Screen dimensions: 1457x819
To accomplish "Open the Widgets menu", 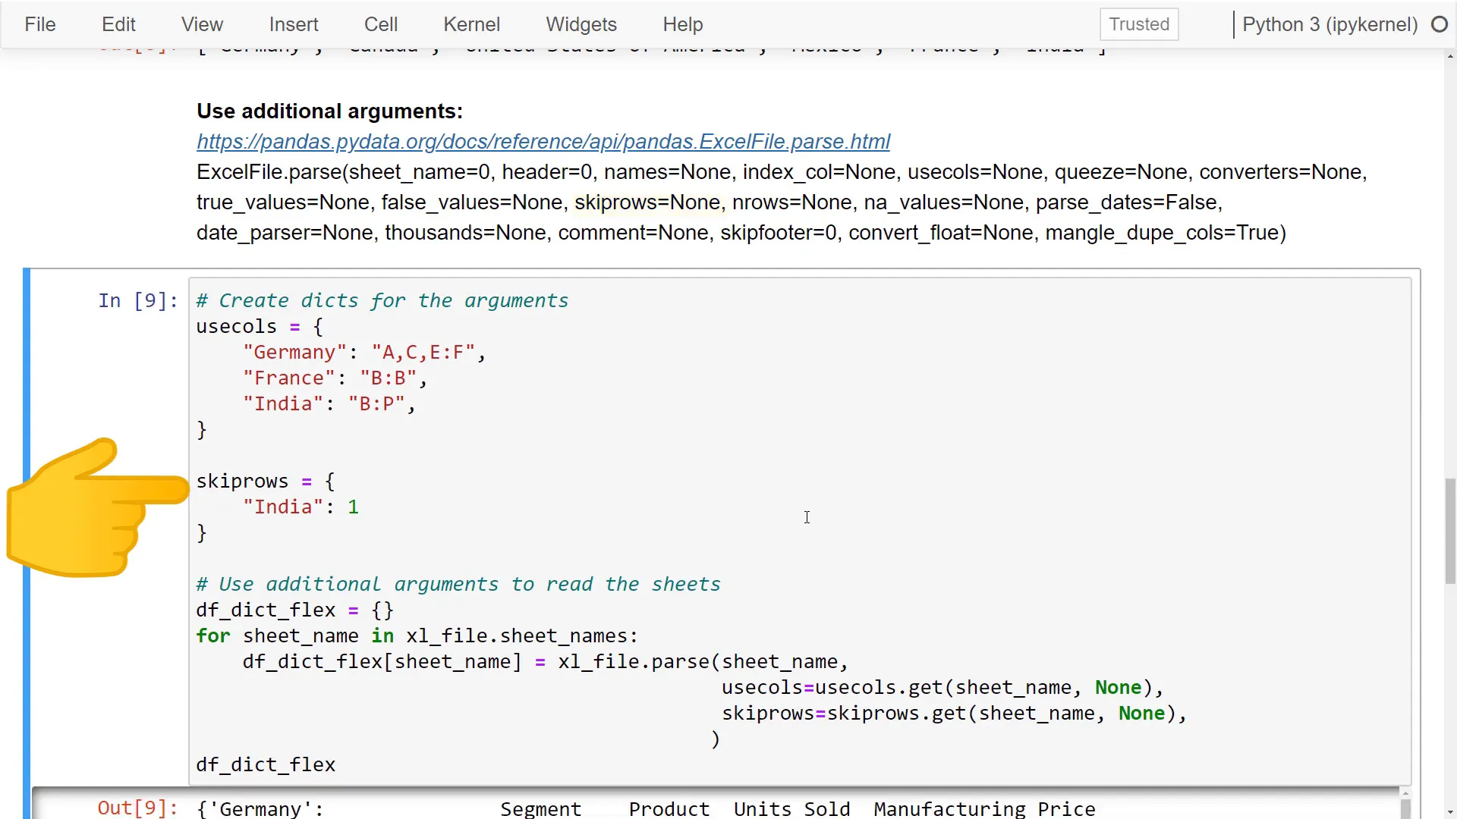I will (x=581, y=24).
